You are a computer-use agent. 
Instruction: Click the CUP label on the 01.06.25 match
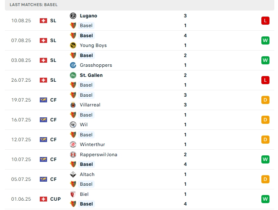56,199
